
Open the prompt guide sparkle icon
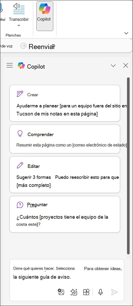pyautogui.click(x=74, y=292)
